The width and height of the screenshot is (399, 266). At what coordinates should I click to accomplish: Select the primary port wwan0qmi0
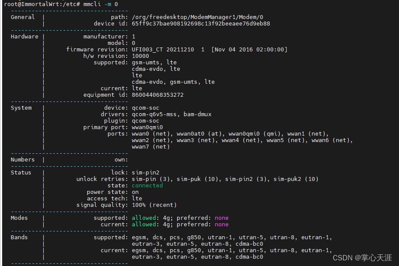point(147,127)
